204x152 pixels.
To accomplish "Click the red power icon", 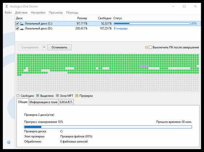I will [146, 47].
